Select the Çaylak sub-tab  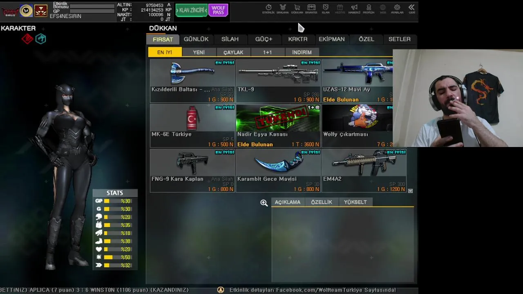[x=233, y=52]
